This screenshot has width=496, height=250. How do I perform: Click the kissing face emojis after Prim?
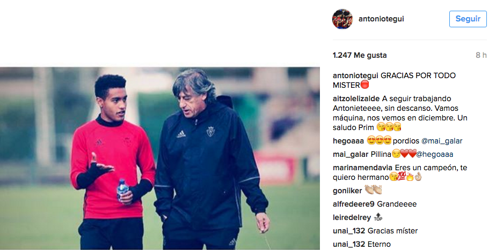389,127
